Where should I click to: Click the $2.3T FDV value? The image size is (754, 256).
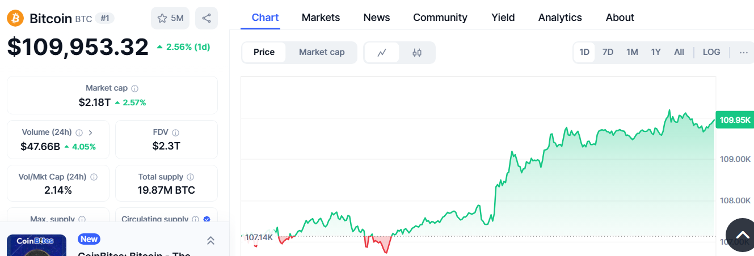[166, 146]
